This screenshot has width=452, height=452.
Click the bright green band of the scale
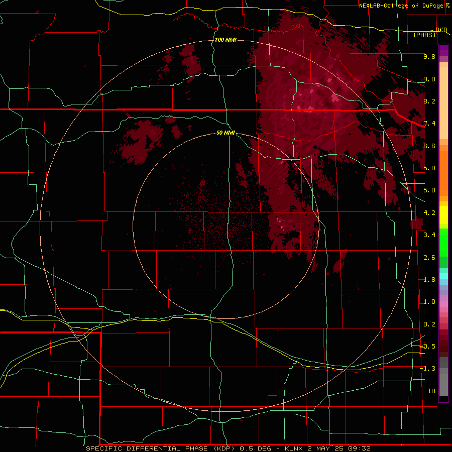coord(443,243)
